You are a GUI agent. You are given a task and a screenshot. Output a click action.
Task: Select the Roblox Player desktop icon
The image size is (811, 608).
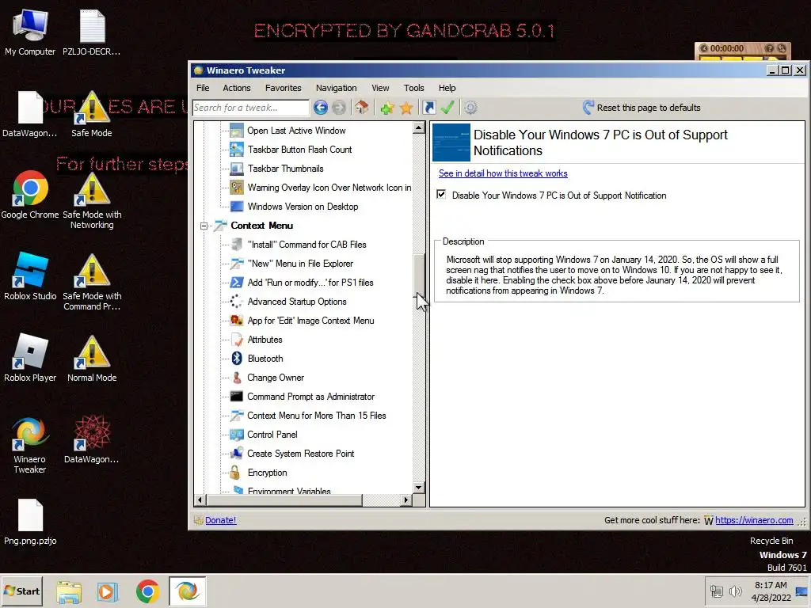(30, 358)
